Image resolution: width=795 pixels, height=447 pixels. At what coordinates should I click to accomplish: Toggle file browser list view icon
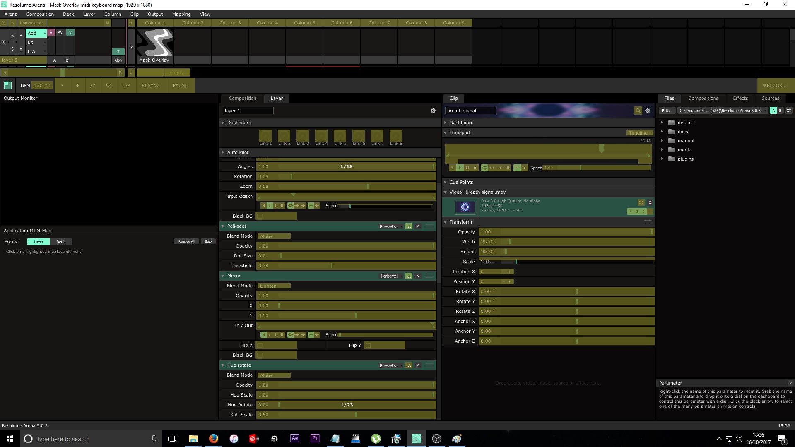789,111
